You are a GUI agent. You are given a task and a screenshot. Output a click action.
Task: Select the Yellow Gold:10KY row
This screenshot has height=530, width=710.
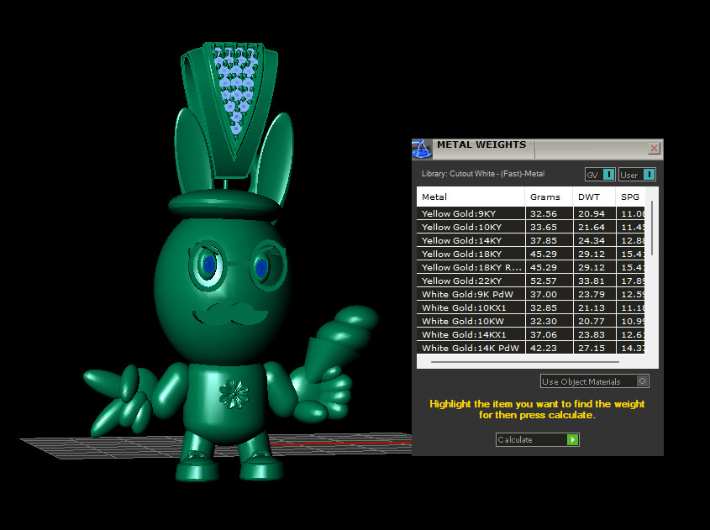[x=531, y=228]
